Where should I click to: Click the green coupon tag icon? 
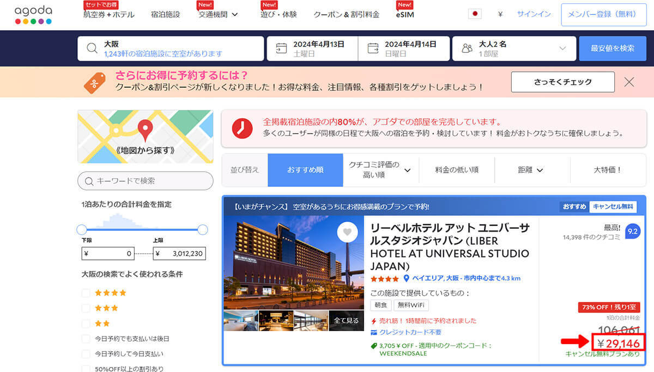(374, 346)
